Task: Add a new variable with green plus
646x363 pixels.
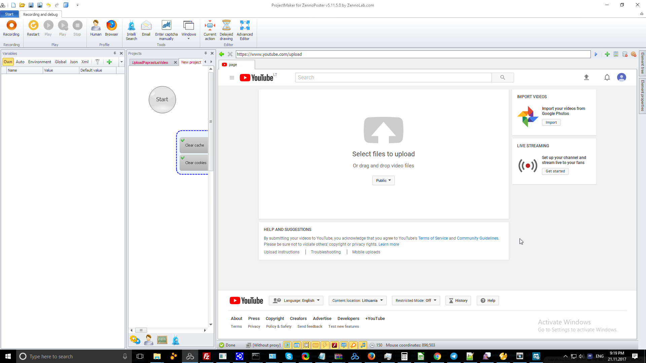Action: [109, 62]
